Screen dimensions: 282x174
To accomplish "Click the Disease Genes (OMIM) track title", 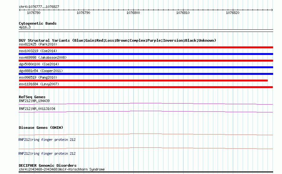I will coord(41,128).
